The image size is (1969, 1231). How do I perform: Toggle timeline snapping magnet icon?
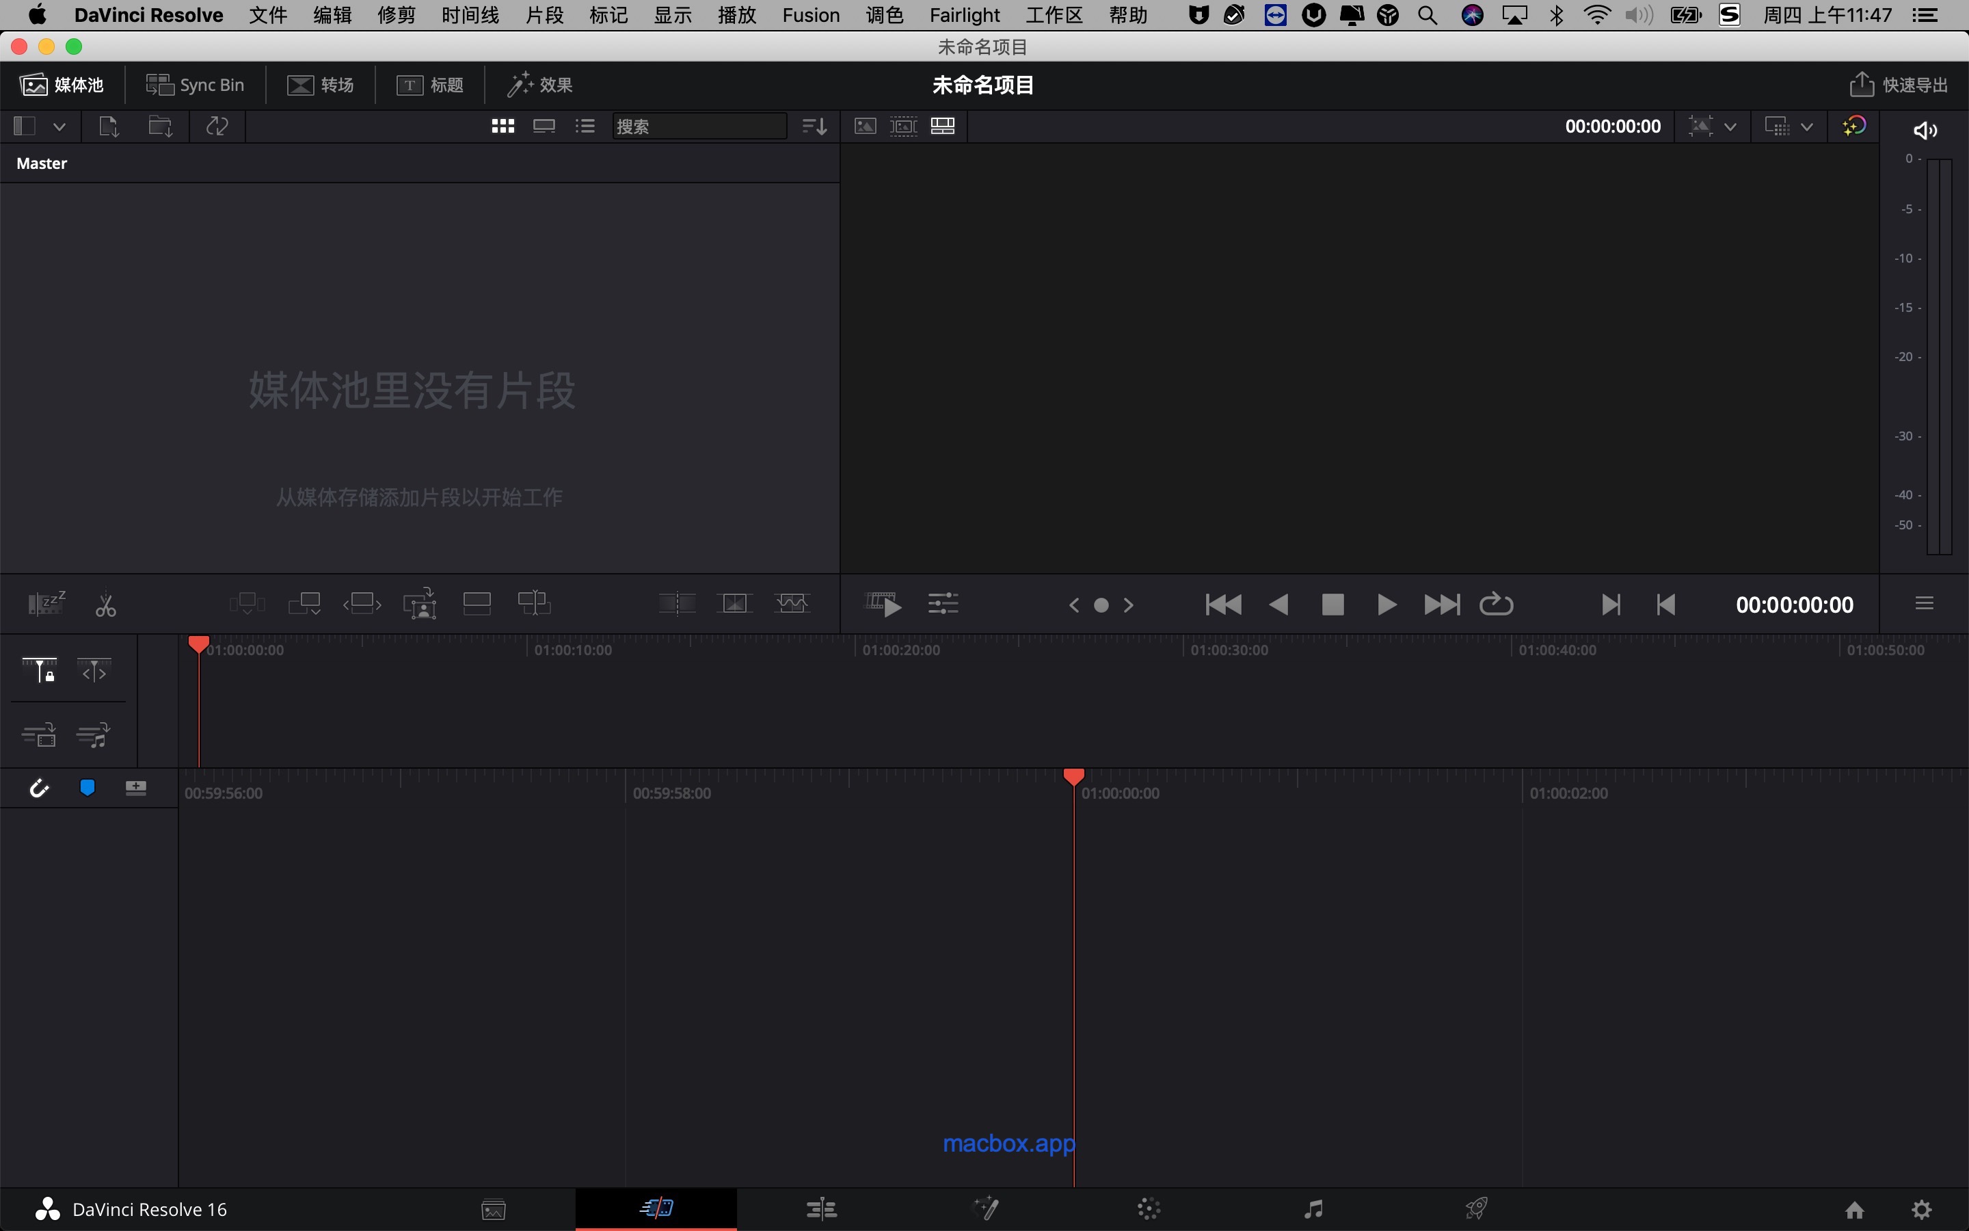(39, 788)
